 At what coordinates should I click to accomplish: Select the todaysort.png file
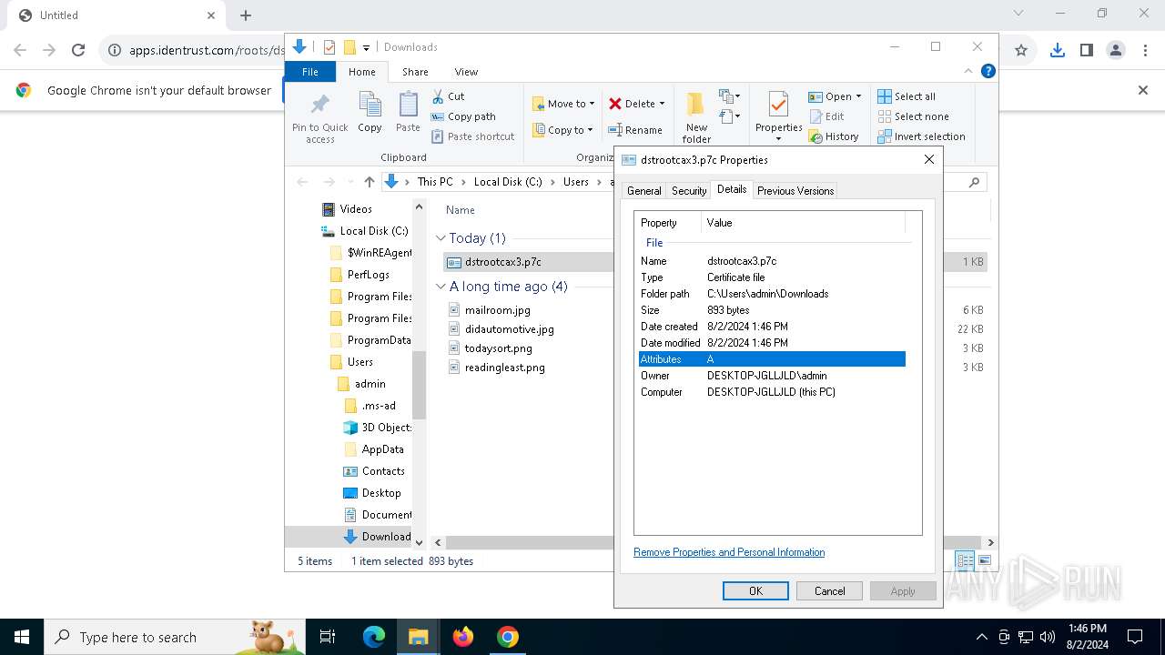tap(498, 348)
